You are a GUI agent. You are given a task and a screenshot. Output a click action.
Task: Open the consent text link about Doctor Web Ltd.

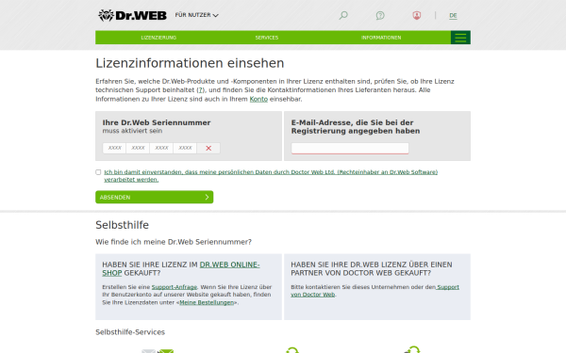pos(271,176)
